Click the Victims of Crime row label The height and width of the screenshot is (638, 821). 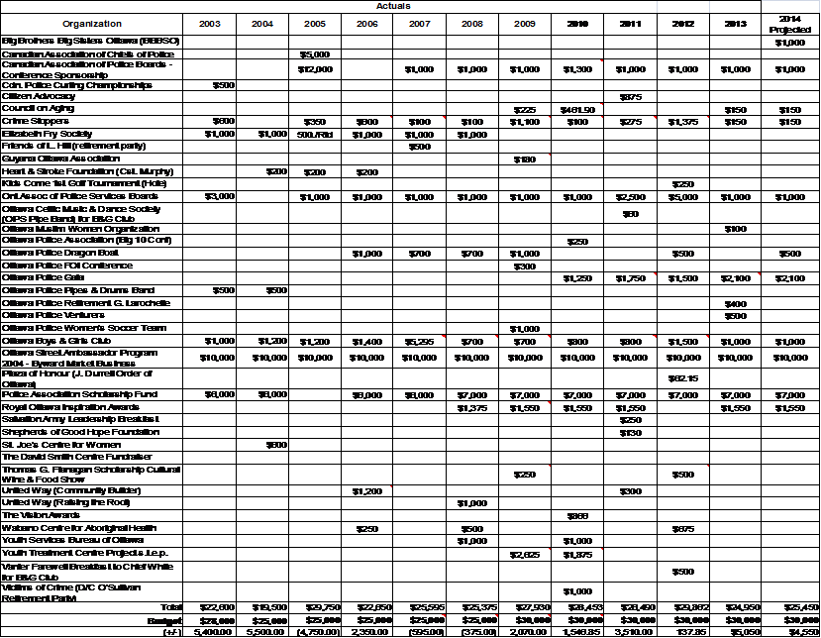pos(71,593)
